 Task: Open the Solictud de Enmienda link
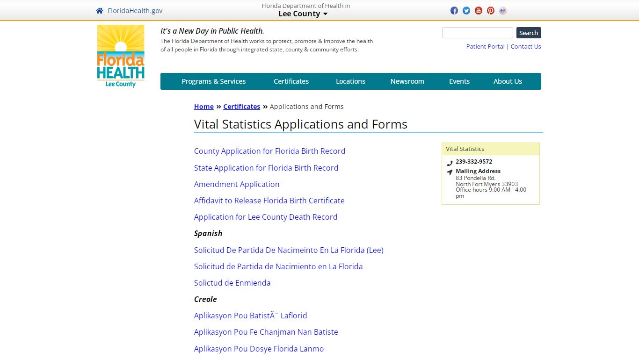232,283
